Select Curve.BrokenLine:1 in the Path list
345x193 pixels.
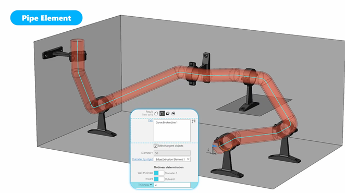pos(167,123)
